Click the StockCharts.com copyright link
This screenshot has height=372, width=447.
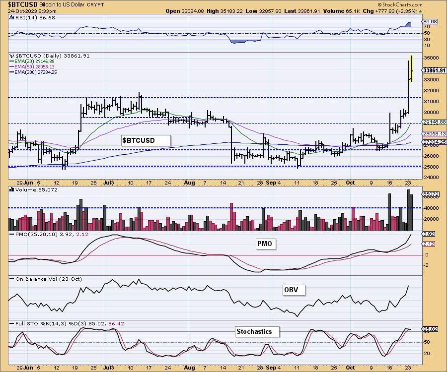400,4
